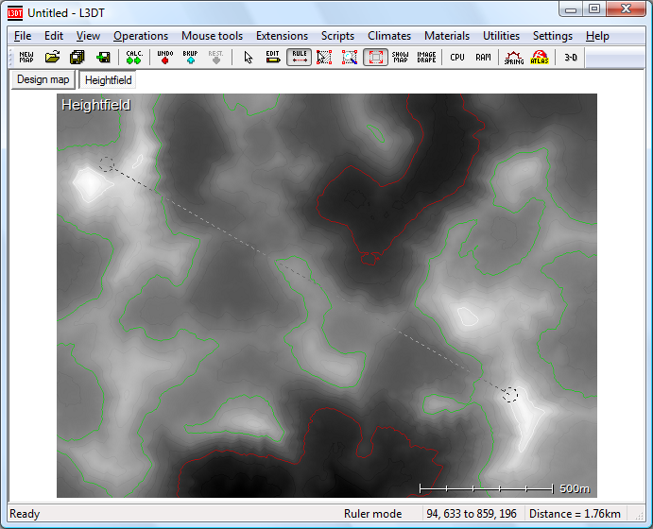
Task: Expand the Extensions menu
Action: tap(282, 36)
